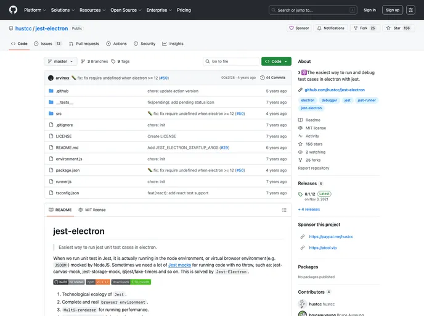Click the fork icon next to 25 forks

pyautogui.click(x=300, y=160)
